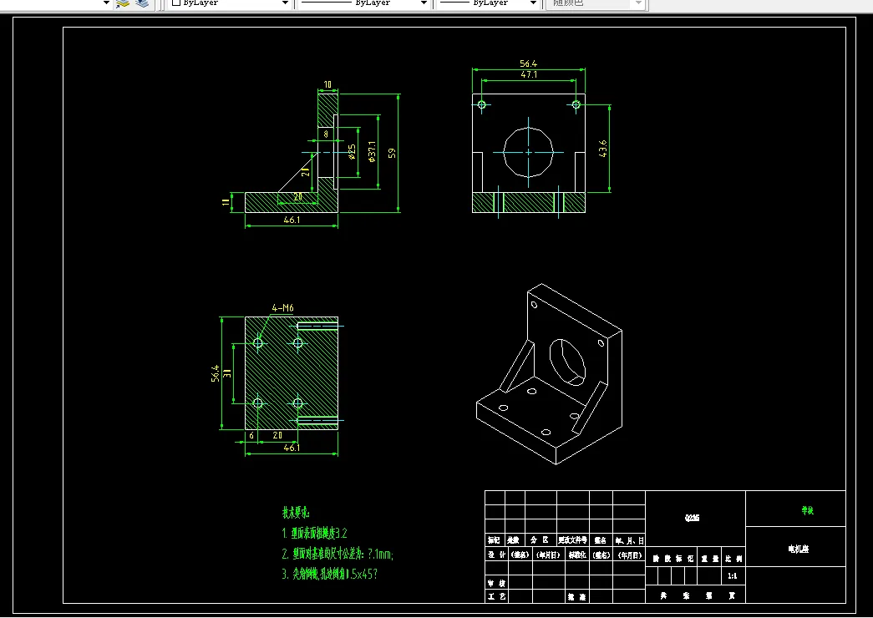The height and width of the screenshot is (618, 873).
Task: Select the circular bore in front view
Action: coord(528,152)
